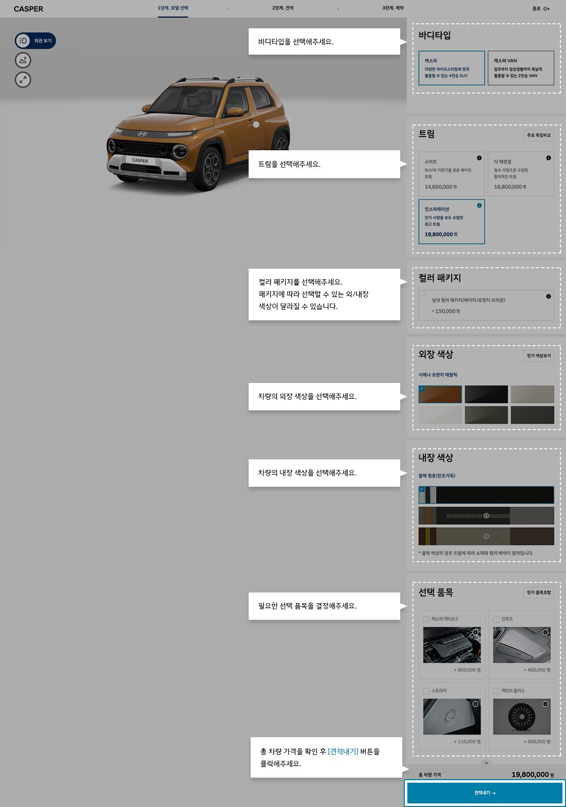Select the olive-khaki exterior color swatch in the lower row
566x807 pixels.
pyautogui.click(x=486, y=415)
